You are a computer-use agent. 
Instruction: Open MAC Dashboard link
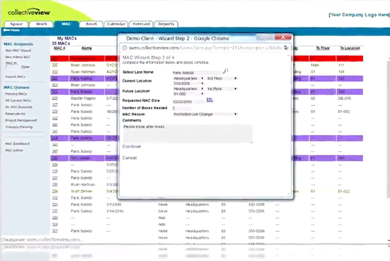coord(17,144)
